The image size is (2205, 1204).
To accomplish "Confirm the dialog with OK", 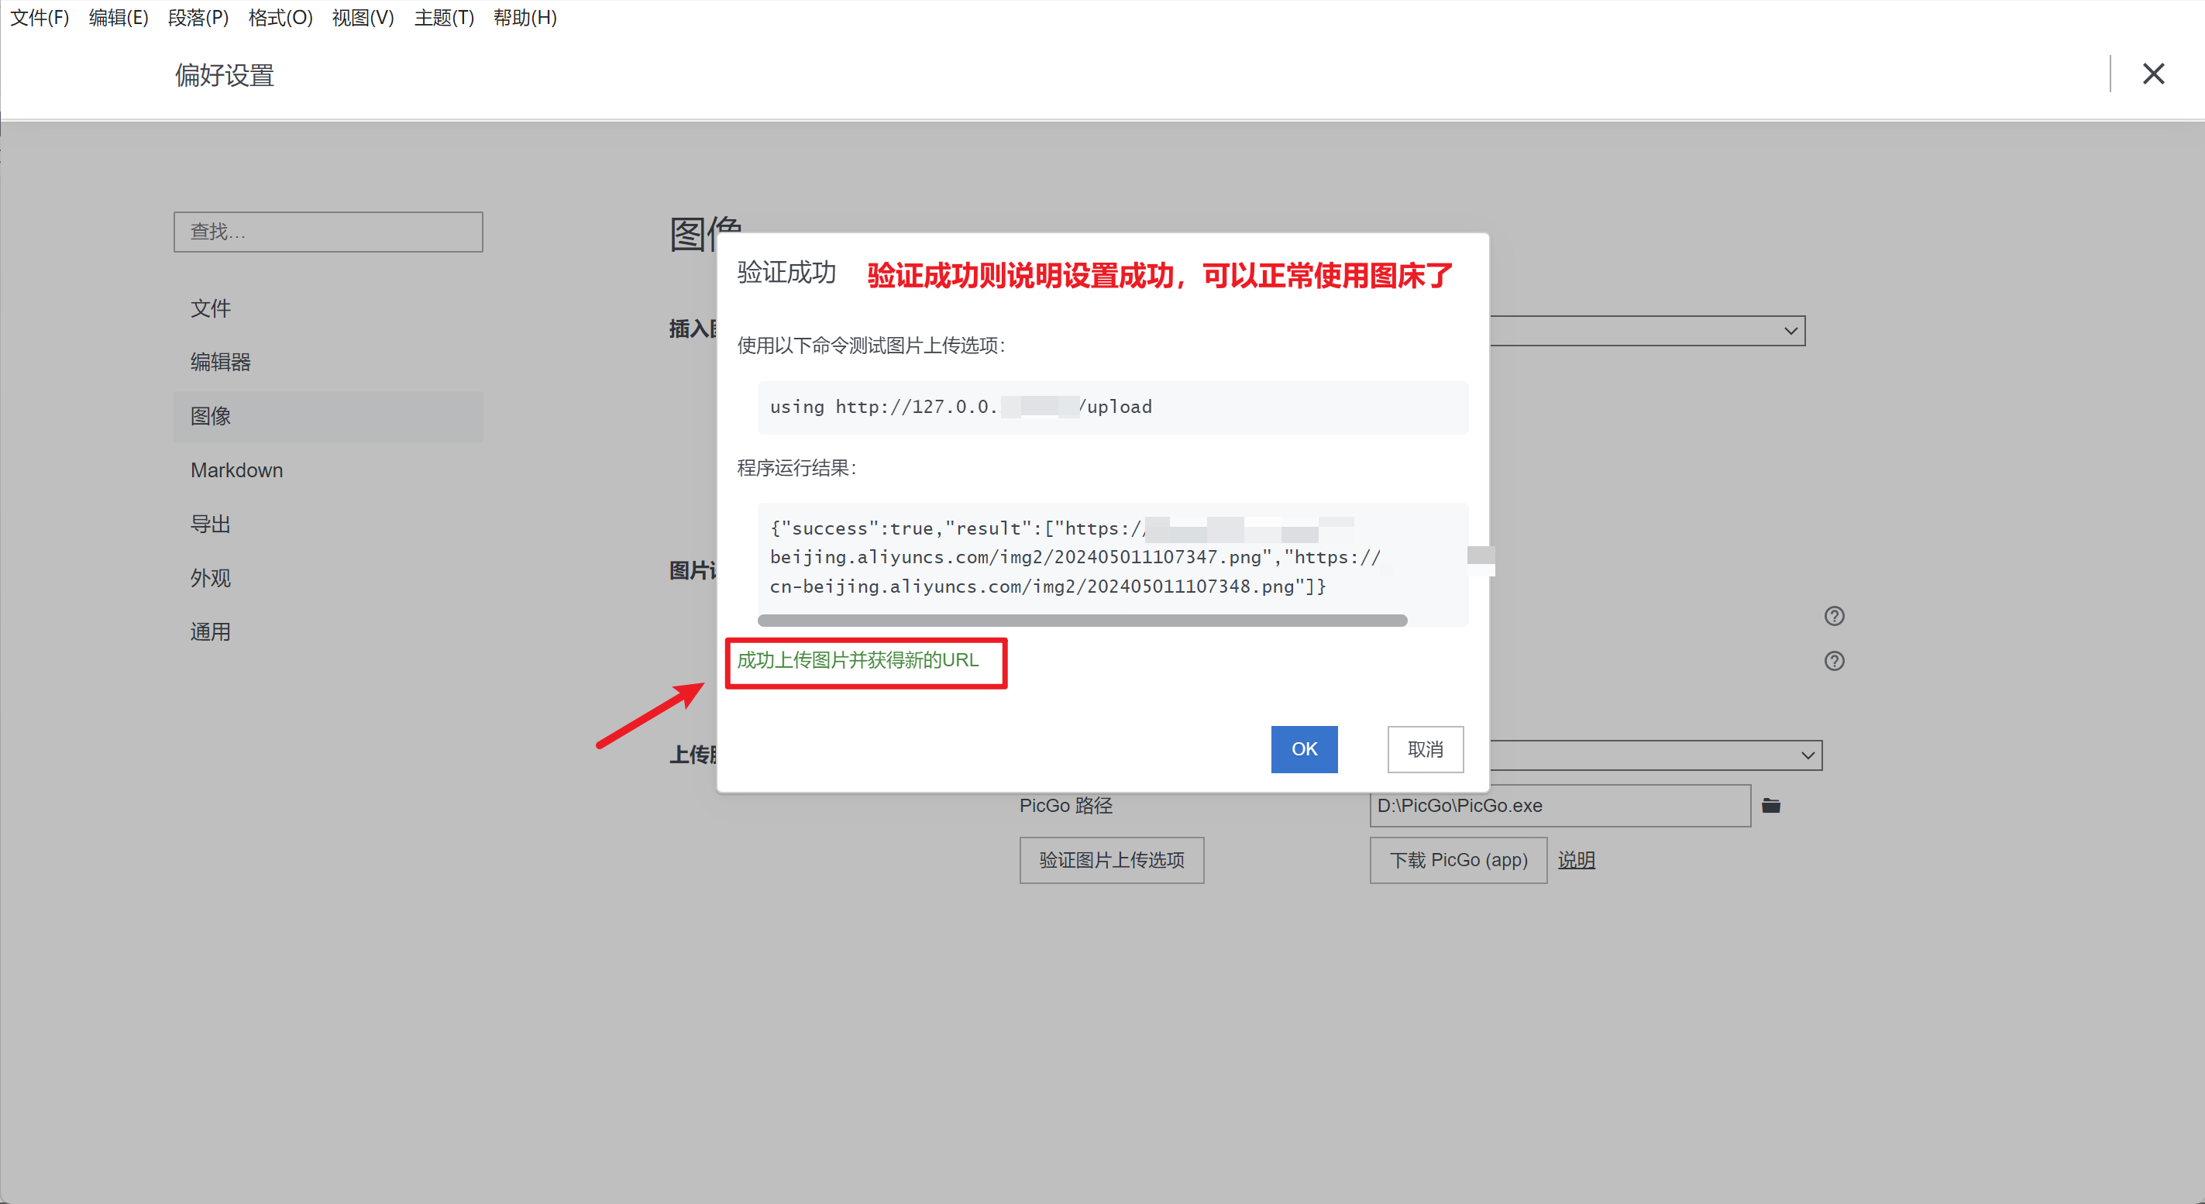I will (1304, 748).
